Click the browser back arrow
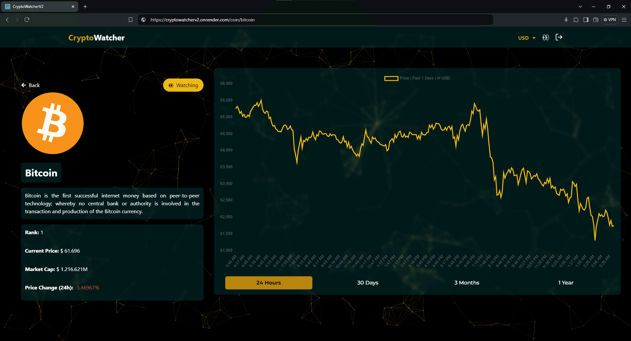The height and width of the screenshot is (341, 631). pyautogui.click(x=7, y=20)
